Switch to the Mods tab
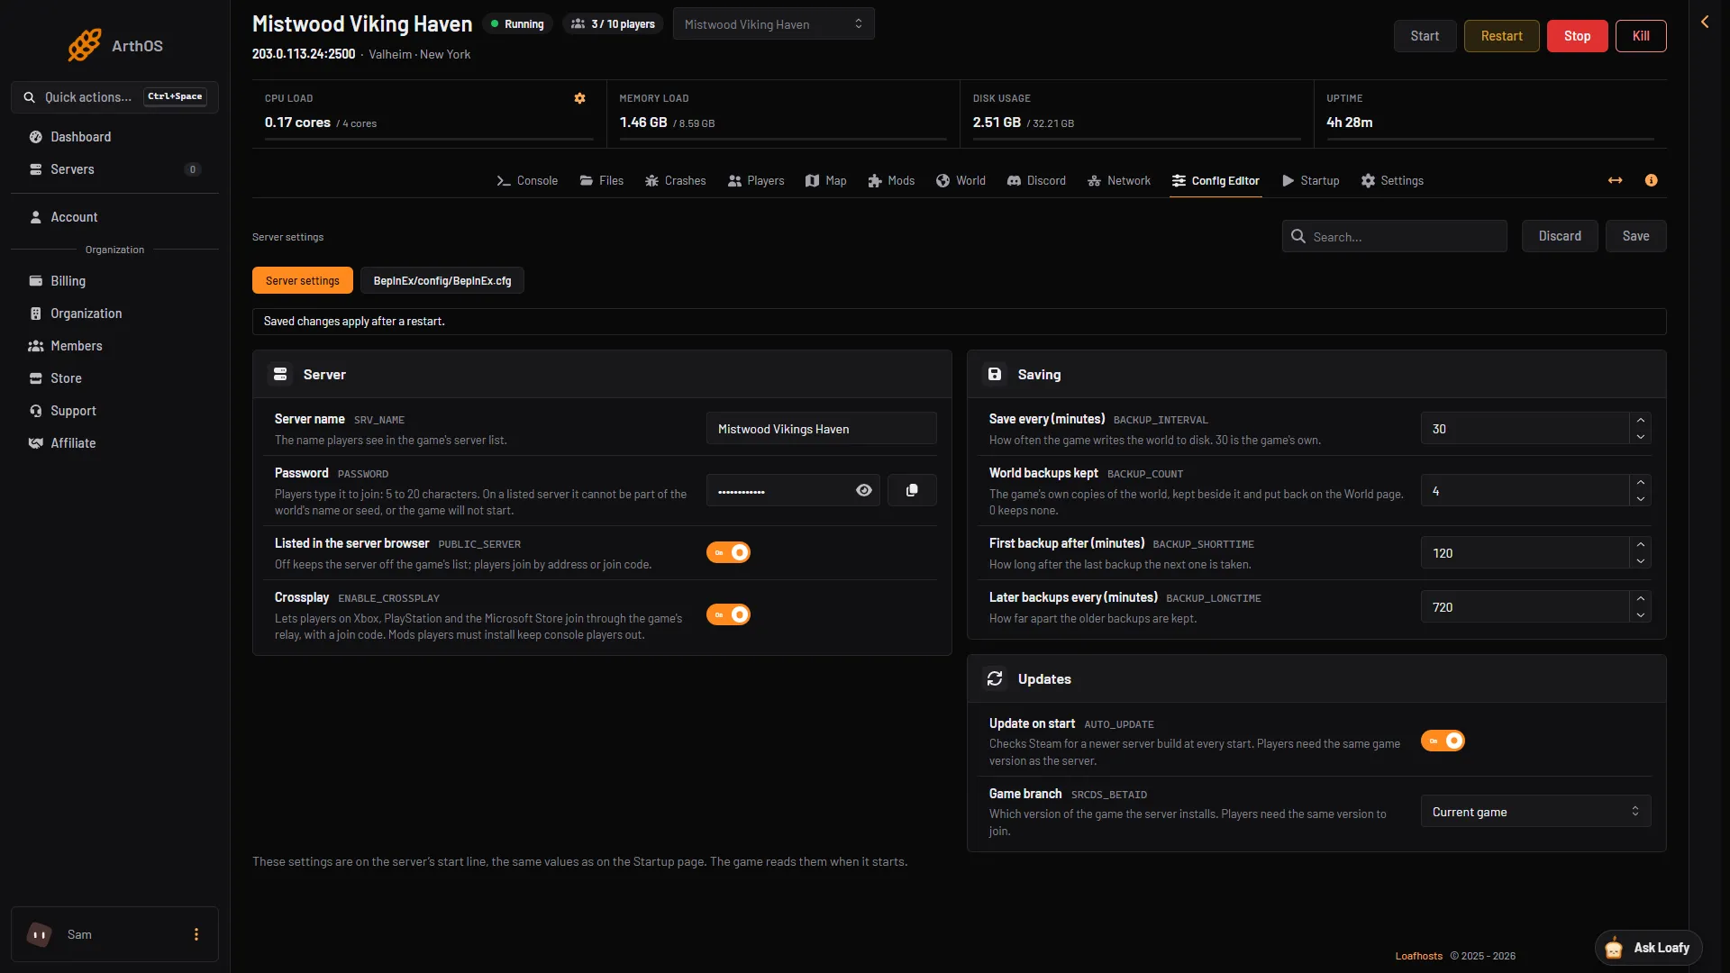The width and height of the screenshot is (1730, 973). coord(891,181)
